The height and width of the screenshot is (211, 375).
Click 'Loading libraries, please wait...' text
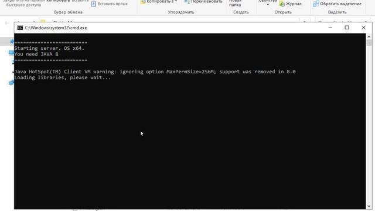[63, 77]
